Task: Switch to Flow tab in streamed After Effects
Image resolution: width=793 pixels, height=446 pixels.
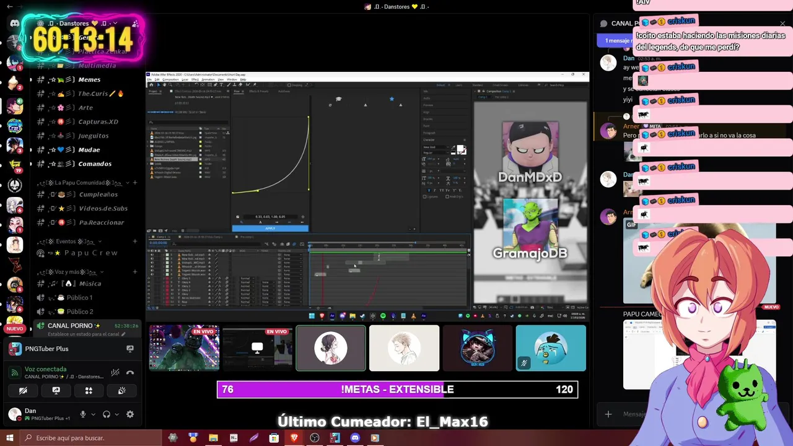Action: (237, 91)
